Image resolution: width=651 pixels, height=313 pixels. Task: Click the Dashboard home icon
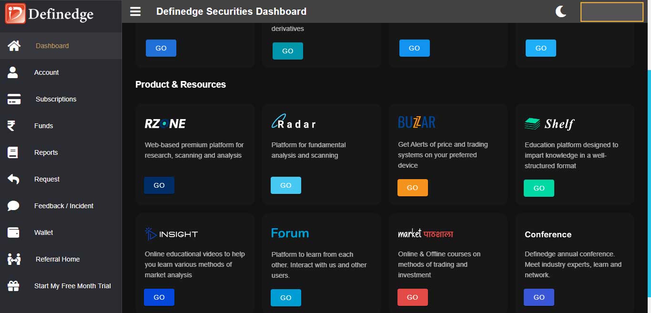point(14,46)
